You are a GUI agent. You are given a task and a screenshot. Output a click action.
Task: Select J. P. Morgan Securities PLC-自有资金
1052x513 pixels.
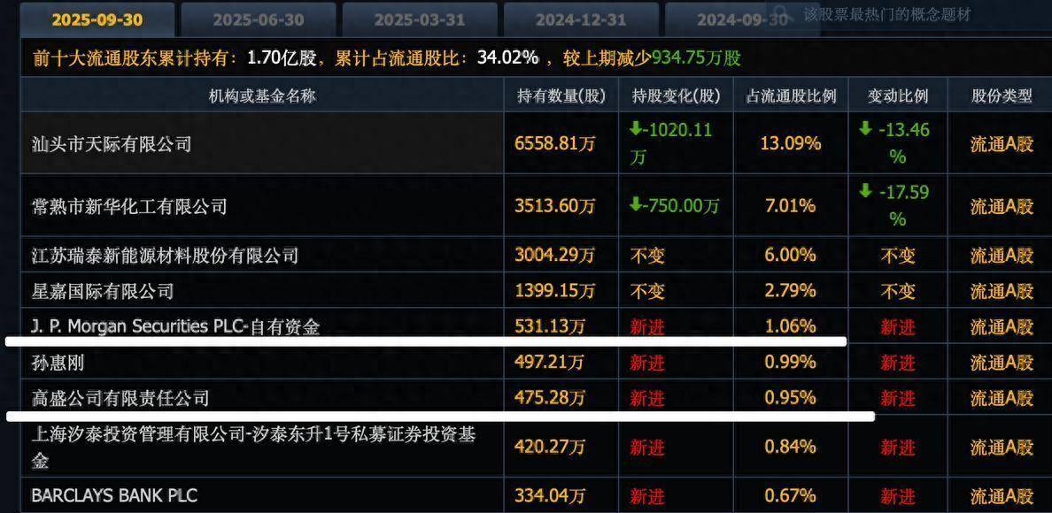point(176,326)
